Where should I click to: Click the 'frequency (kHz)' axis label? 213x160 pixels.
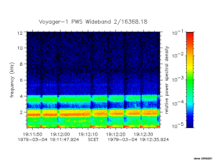pos(12,80)
